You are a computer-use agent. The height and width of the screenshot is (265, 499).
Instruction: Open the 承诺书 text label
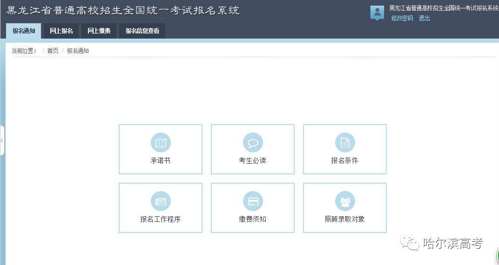(161, 160)
